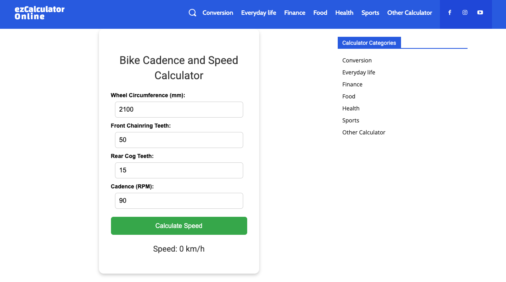Open the Facebook social icon

(x=450, y=13)
